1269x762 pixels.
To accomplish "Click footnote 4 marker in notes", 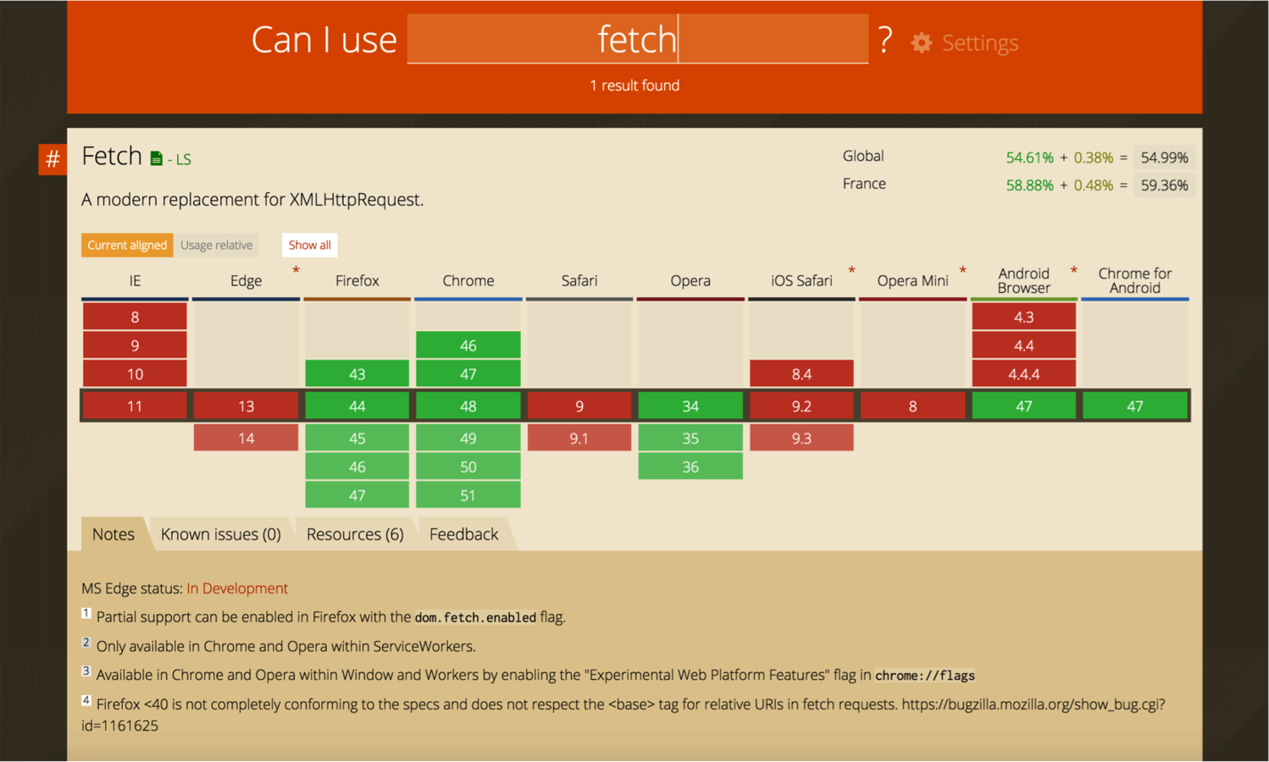I will tap(86, 699).
